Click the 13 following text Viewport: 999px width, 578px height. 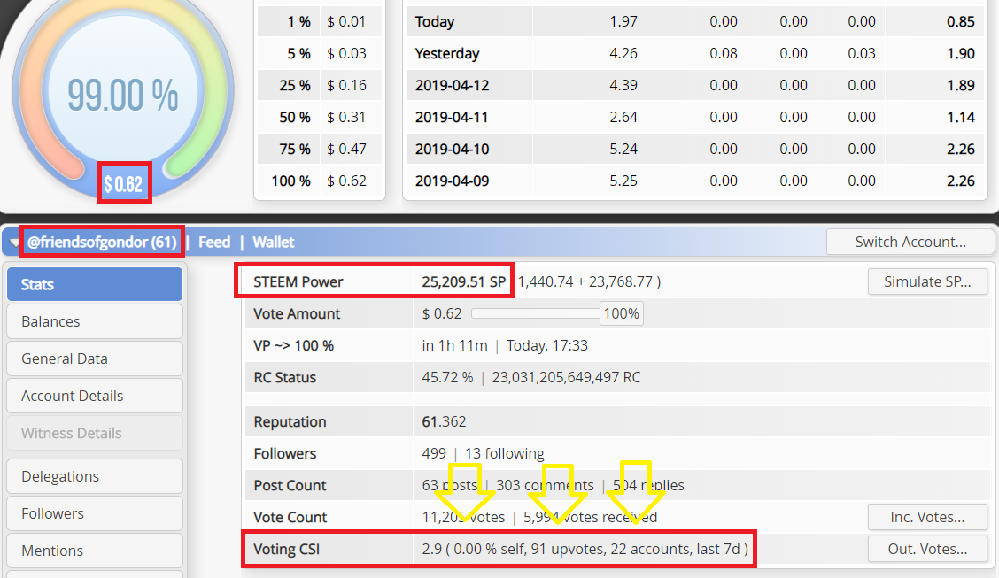[x=505, y=454]
